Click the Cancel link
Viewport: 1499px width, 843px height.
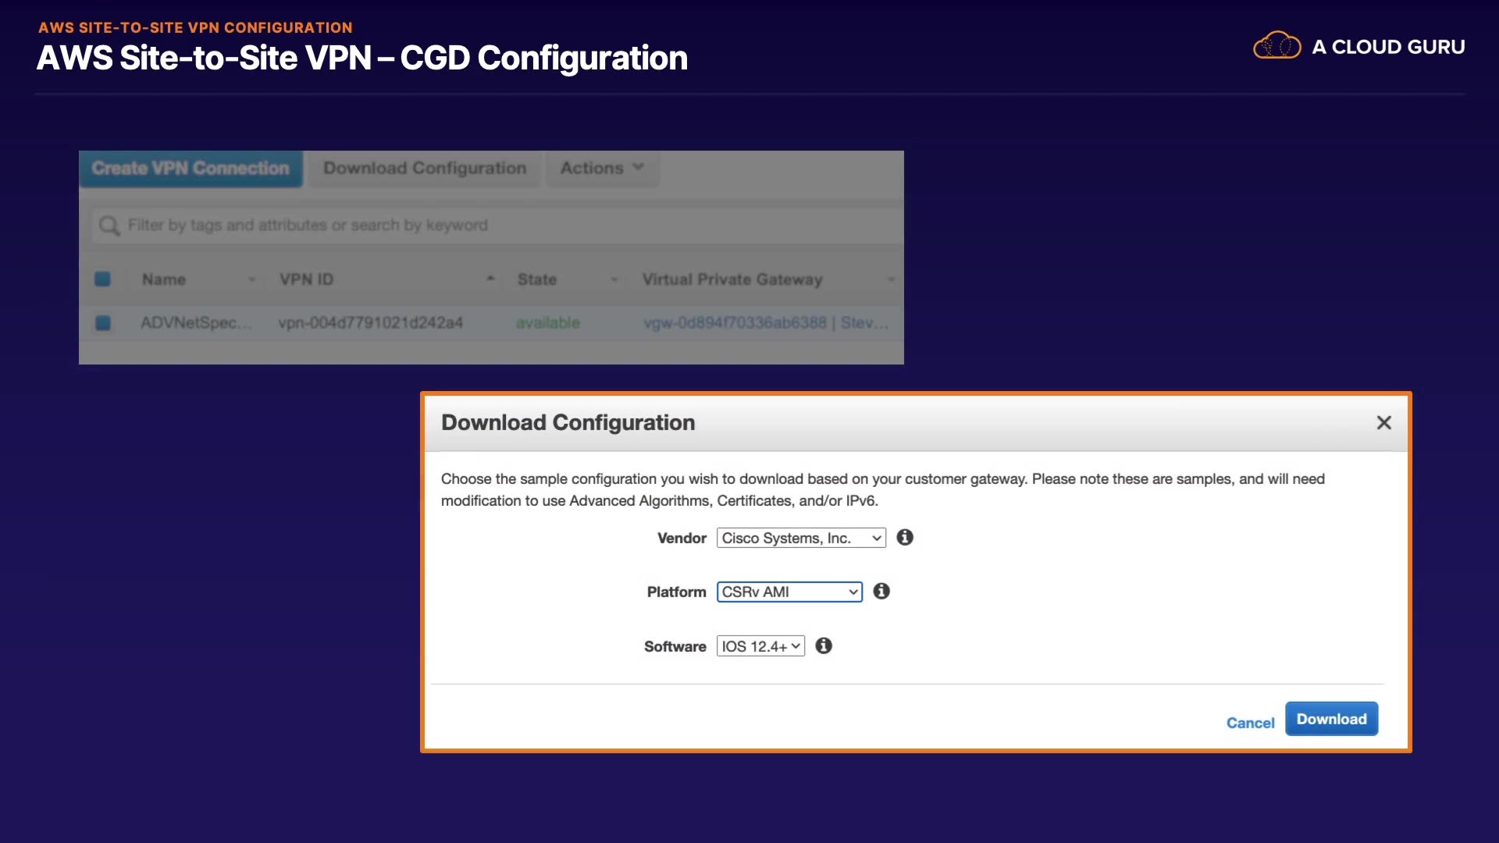pos(1250,723)
